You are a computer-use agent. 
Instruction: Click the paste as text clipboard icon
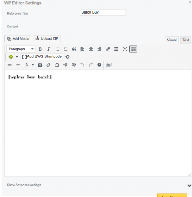coord(40,65)
